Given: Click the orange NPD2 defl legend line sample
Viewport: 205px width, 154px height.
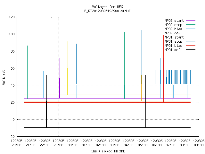Looking at the screenshot, I should [x=191, y=33].
